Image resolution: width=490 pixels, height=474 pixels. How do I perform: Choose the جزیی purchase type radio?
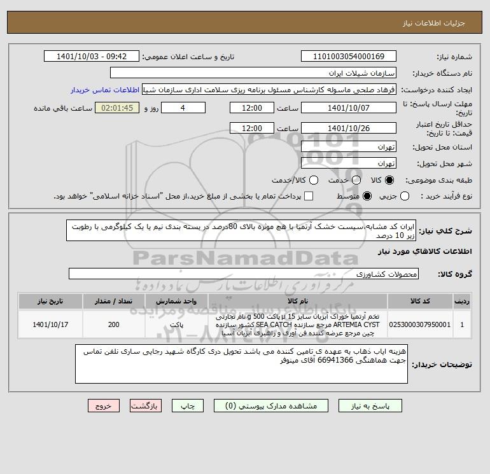pos(405,196)
